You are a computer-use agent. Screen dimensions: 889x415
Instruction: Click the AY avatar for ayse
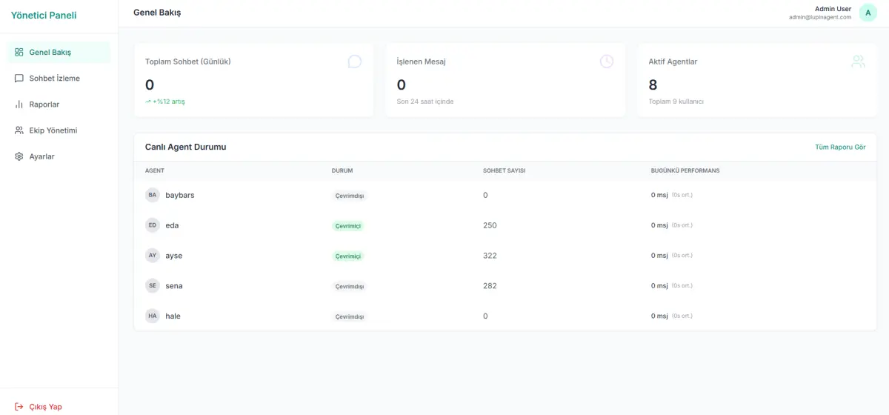[153, 255]
